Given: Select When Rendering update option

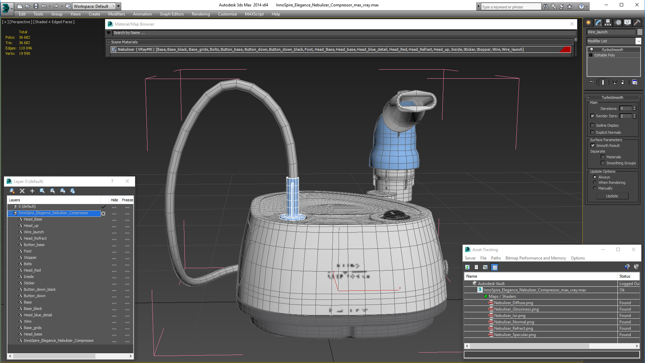Looking at the screenshot, I should (595, 183).
